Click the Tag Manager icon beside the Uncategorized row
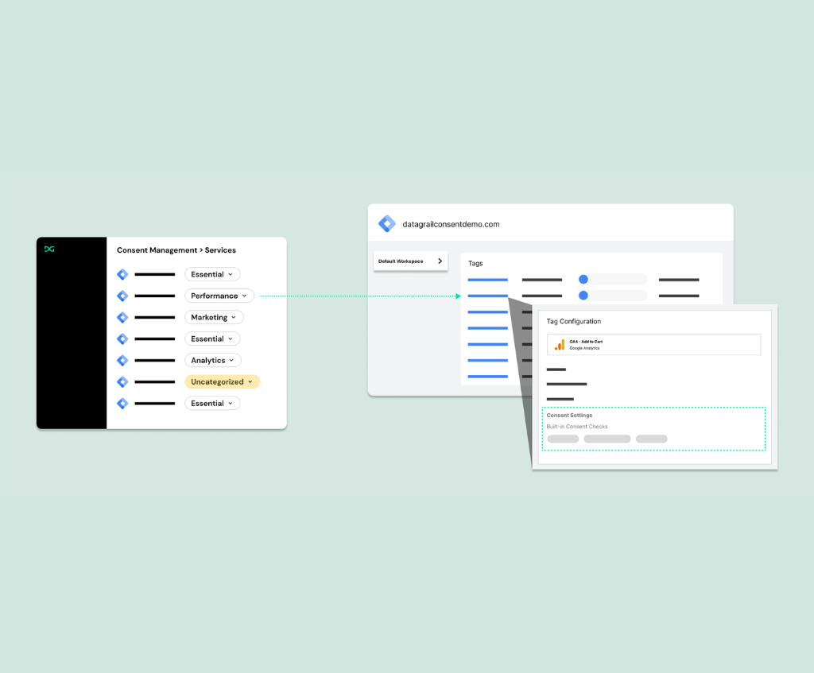 click(x=122, y=381)
